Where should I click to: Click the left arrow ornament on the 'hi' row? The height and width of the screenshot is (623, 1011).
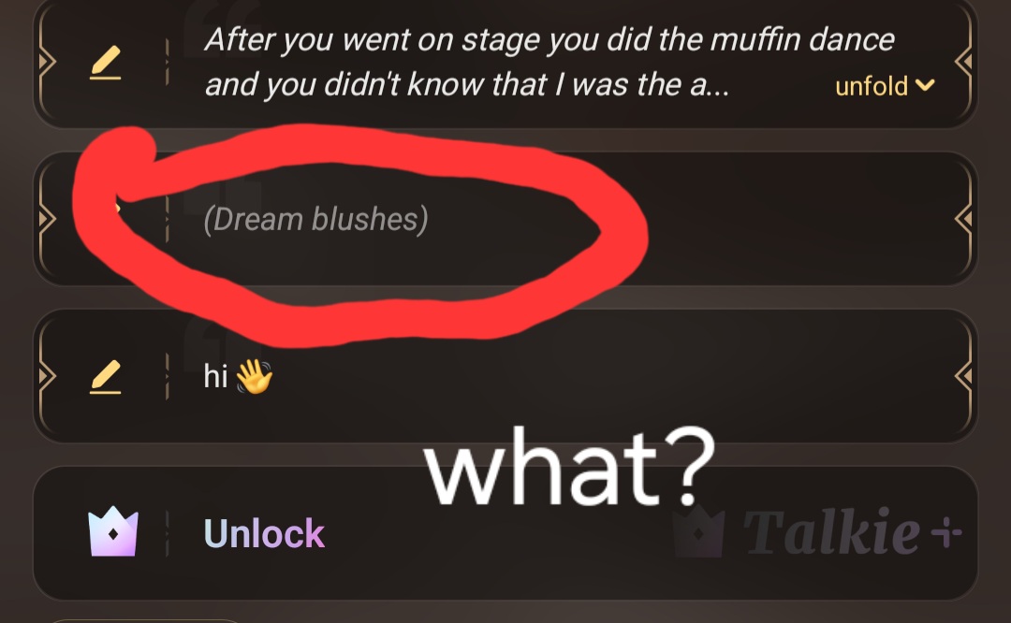[47, 376]
